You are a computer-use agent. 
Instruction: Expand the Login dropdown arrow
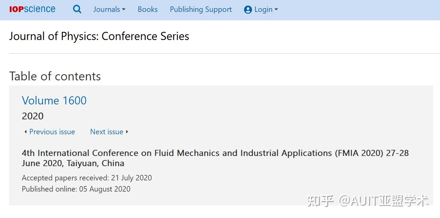tap(276, 9)
